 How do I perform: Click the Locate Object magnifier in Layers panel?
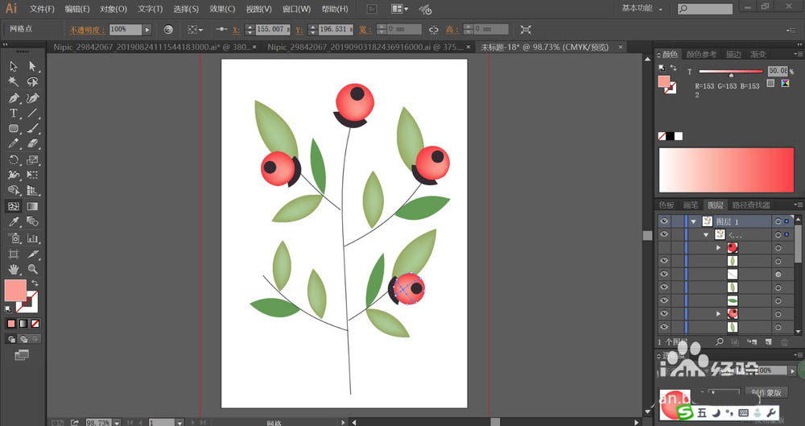click(720, 341)
